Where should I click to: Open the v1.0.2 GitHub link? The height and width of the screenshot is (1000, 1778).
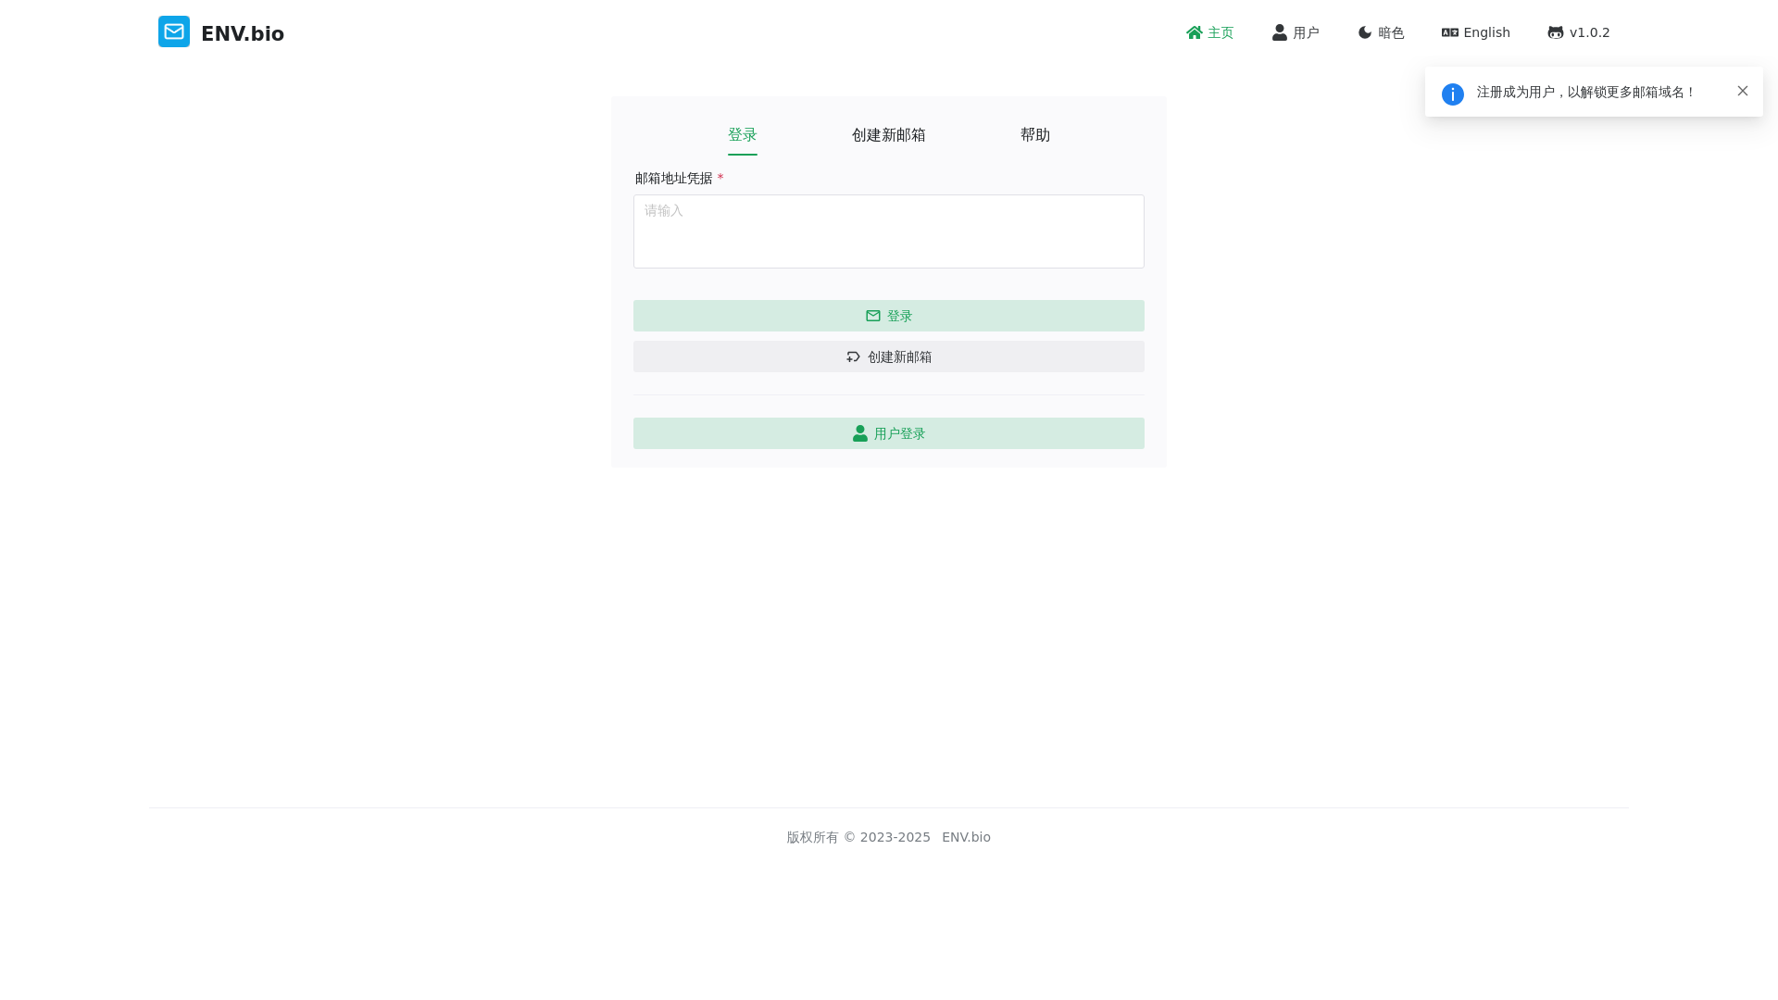(x=1579, y=32)
